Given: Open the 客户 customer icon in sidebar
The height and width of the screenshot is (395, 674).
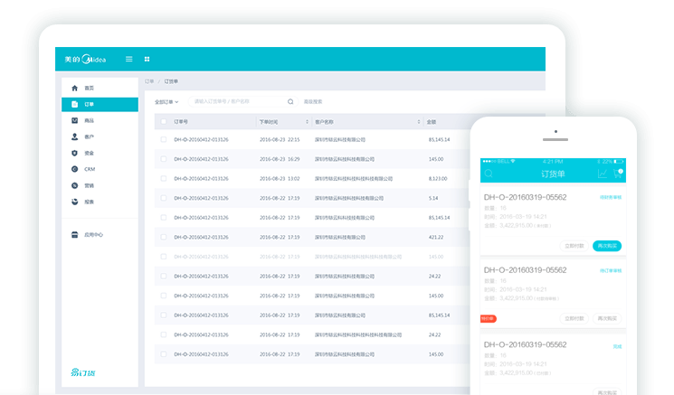Looking at the screenshot, I should (x=74, y=136).
